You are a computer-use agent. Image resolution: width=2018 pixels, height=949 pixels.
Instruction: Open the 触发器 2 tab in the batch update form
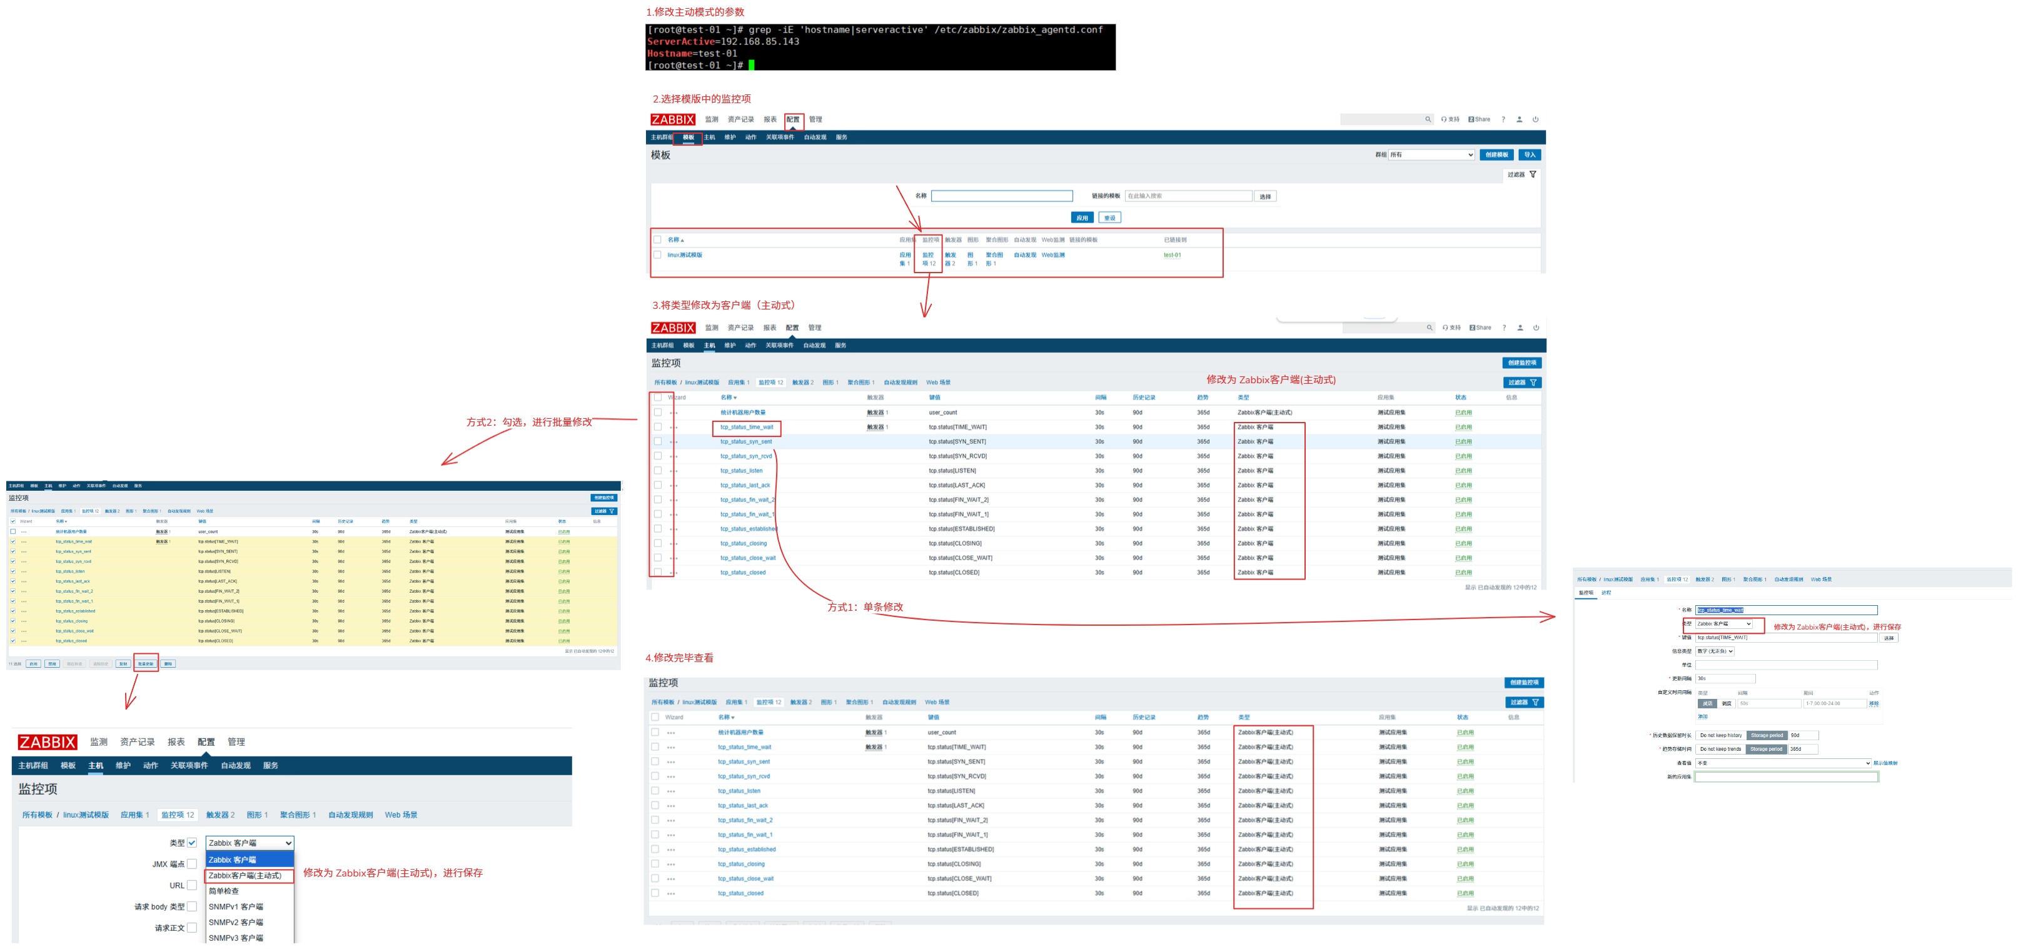220,816
